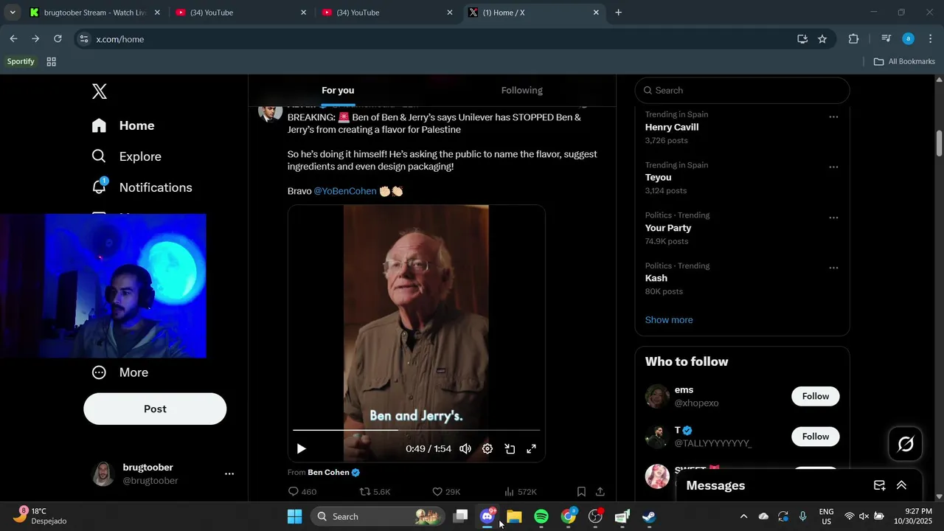944x531 pixels.
Task: Bookmark this page with the star
Action: pos(822,39)
